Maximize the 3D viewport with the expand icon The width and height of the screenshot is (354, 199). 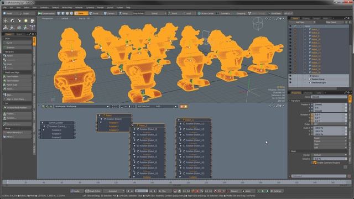click(x=277, y=18)
